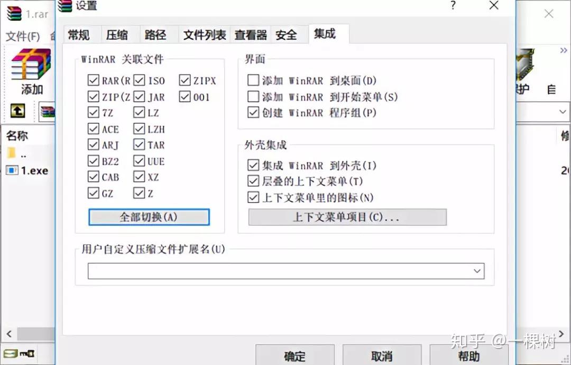Toggle the JAR association checkbox
Screen dimensions: 571x365
tap(139, 96)
